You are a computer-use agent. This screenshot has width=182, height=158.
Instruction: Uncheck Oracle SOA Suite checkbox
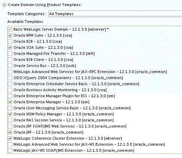(10, 47)
